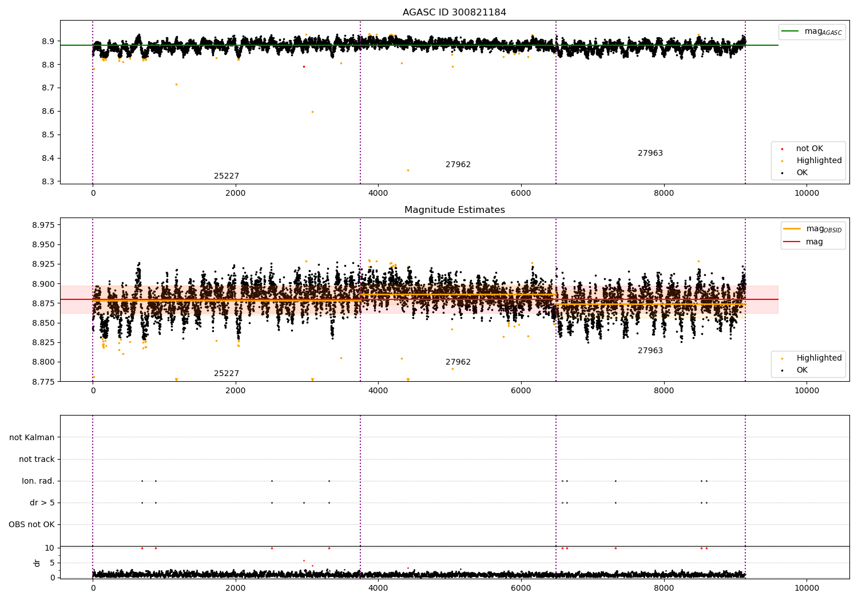
Task: Click the Magnitude Estimates subplot title
Action: pos(454,209)
